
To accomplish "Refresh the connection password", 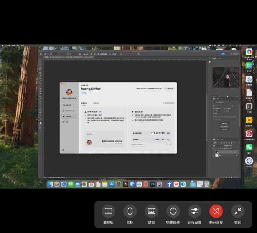I will [166, 144].
